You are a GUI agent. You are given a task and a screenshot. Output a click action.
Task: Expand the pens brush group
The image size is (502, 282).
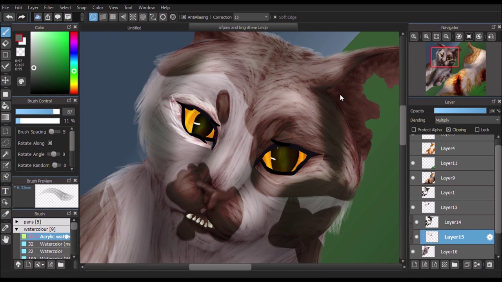click(x=16, y=222)
